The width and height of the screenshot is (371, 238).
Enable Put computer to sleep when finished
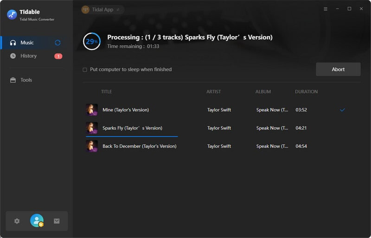(85, 70)
